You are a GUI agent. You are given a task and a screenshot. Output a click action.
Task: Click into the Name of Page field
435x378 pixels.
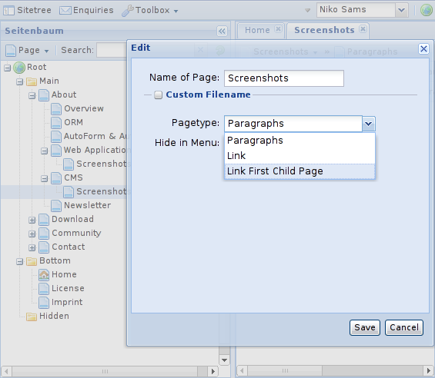click(x=284, y=78)
